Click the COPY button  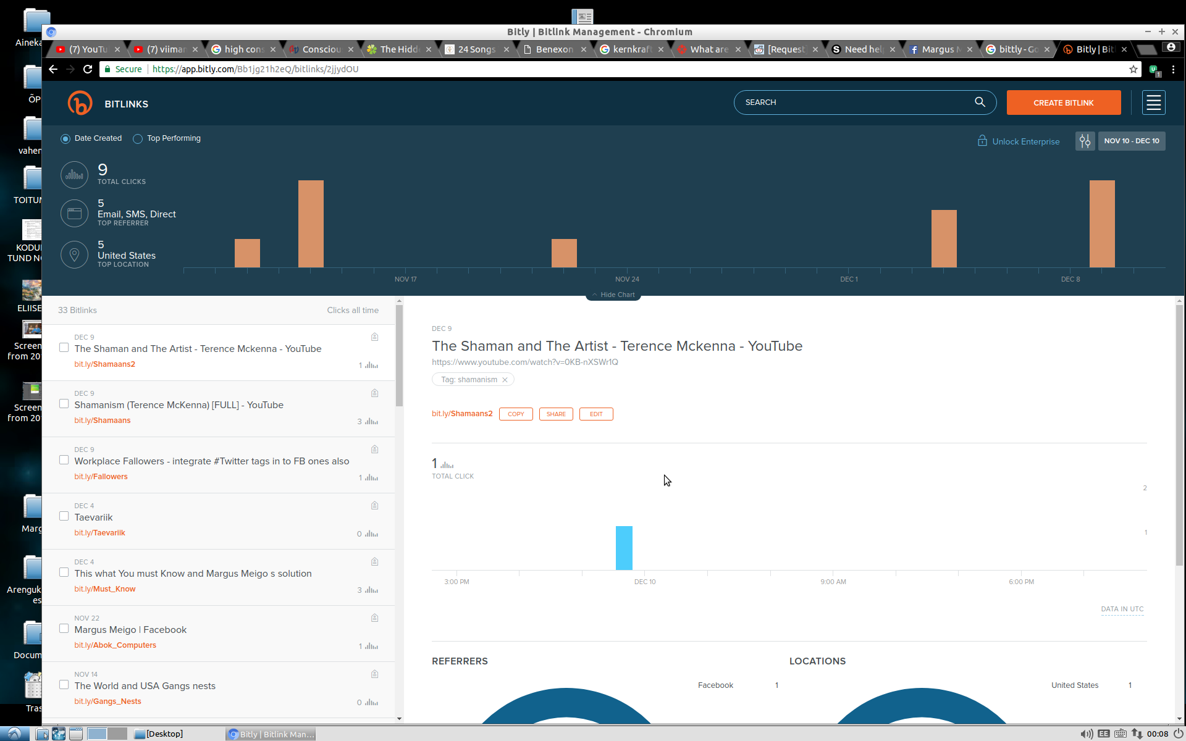click(x=516, y=414)
